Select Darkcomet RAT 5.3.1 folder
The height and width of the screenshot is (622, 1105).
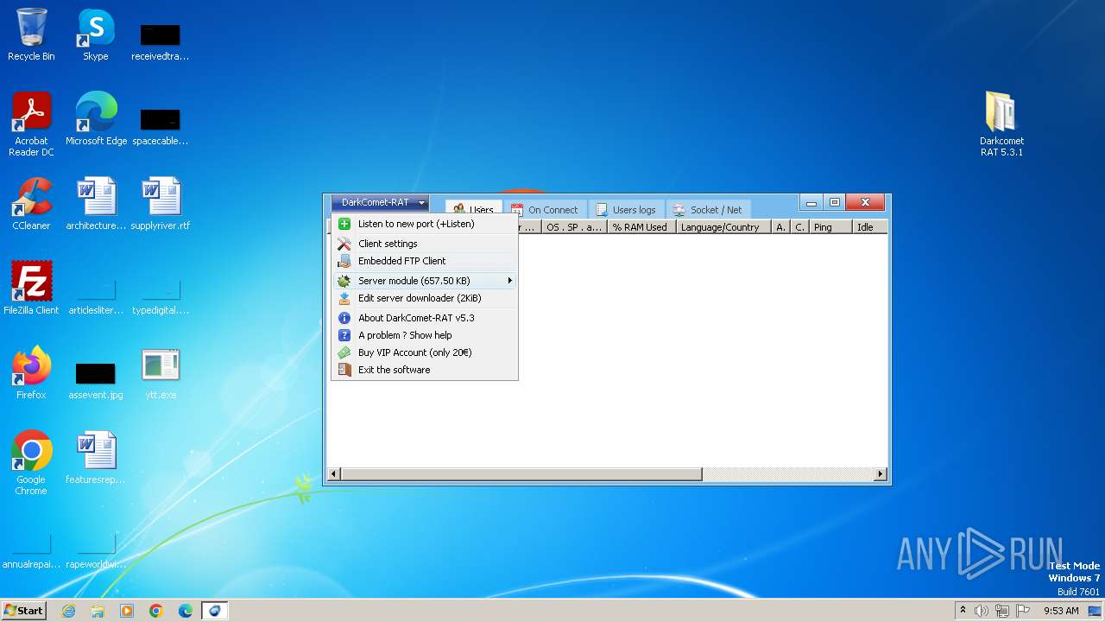point(1001,124)
